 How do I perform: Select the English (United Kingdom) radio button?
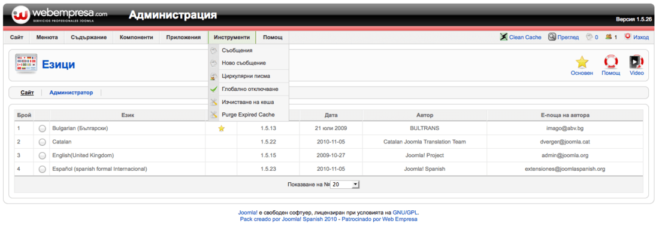[x=42, y=155]
